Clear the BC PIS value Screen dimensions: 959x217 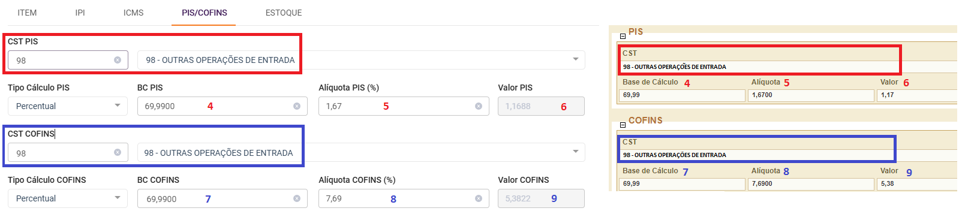pos(297,106)
